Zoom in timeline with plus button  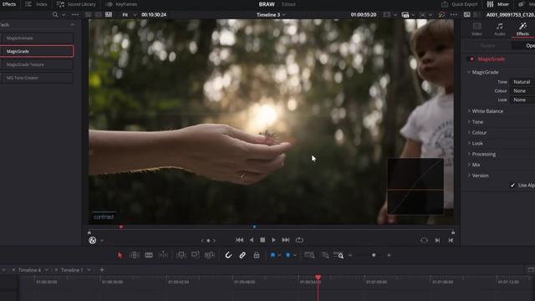[389, 255]
